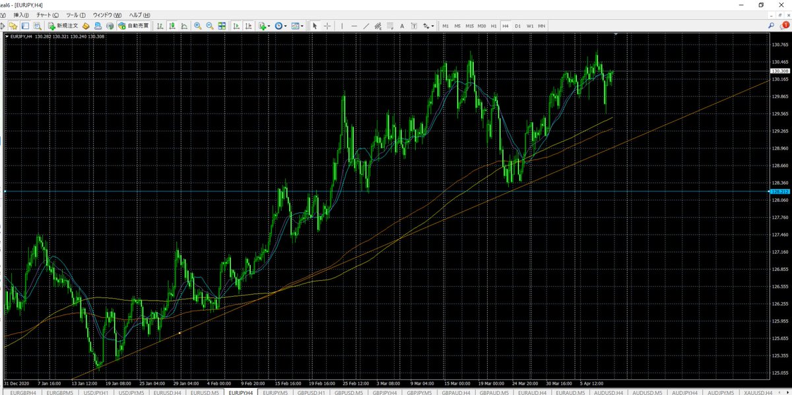
Task: Open the ウィンドウ menu
Action: point(107,15)
